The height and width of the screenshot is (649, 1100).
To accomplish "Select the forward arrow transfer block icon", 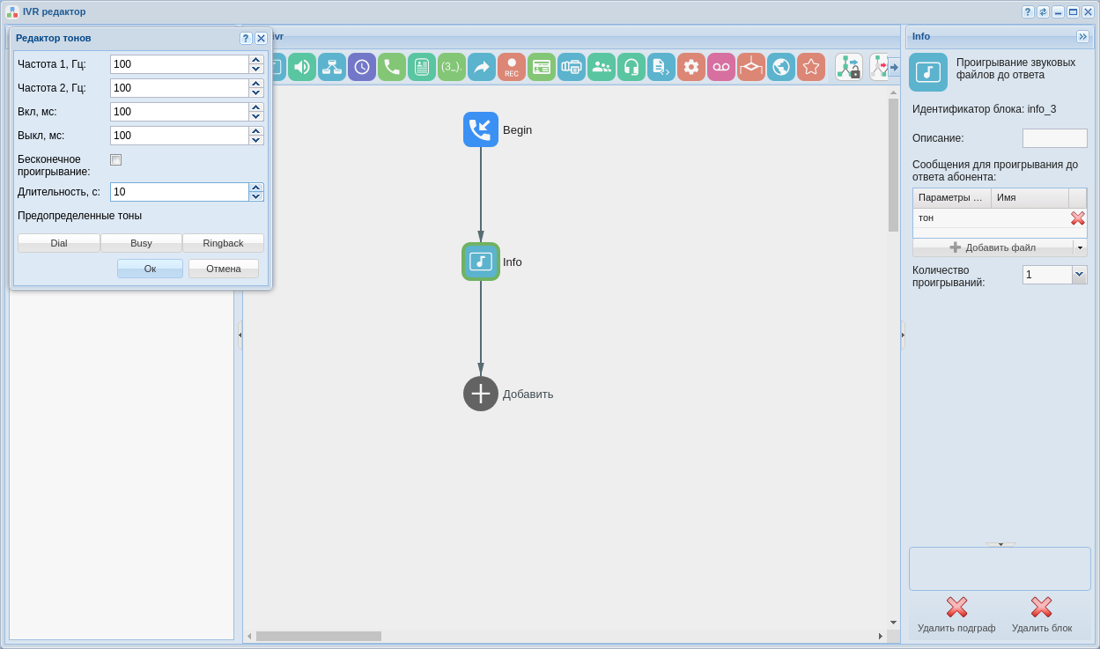I will 482,67.
